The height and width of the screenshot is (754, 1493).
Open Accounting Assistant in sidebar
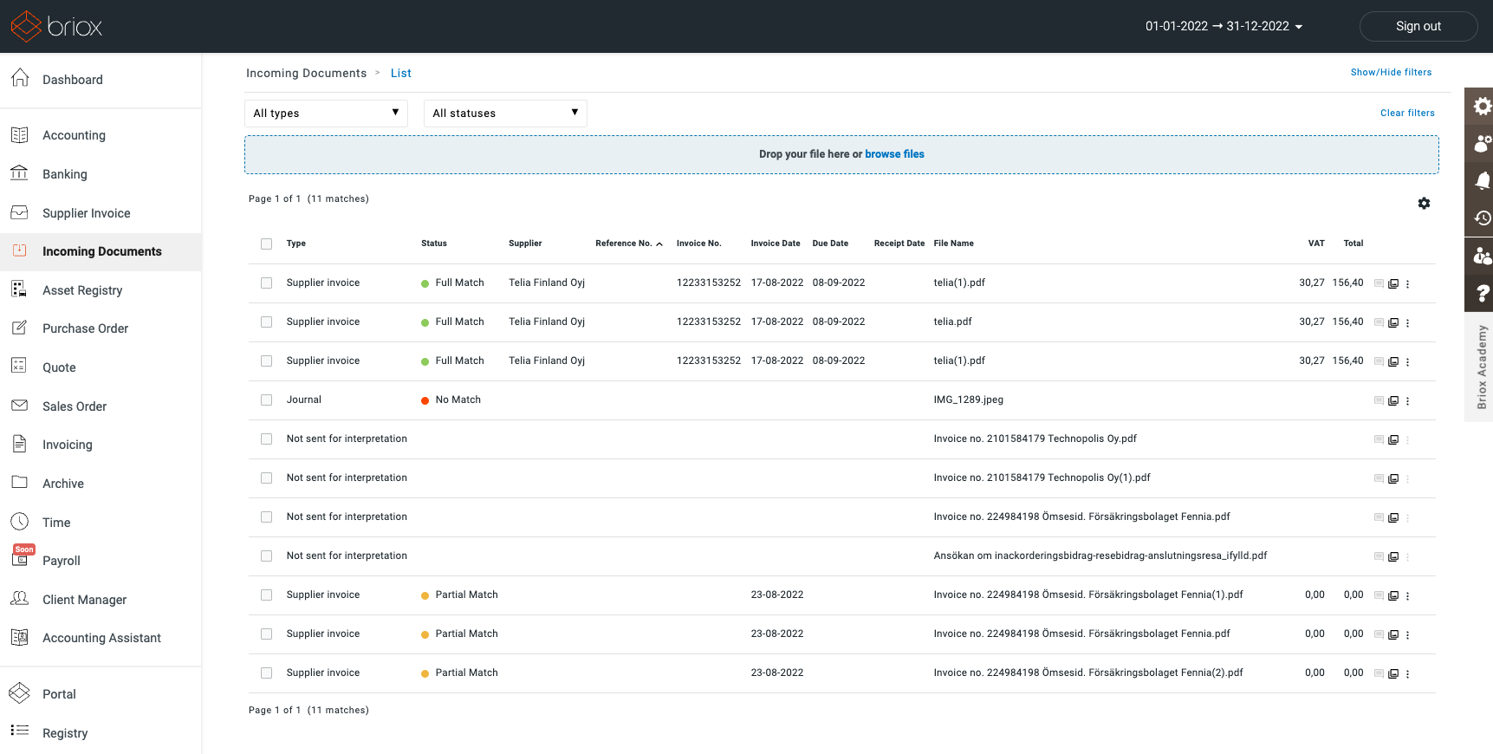(101, 638)
